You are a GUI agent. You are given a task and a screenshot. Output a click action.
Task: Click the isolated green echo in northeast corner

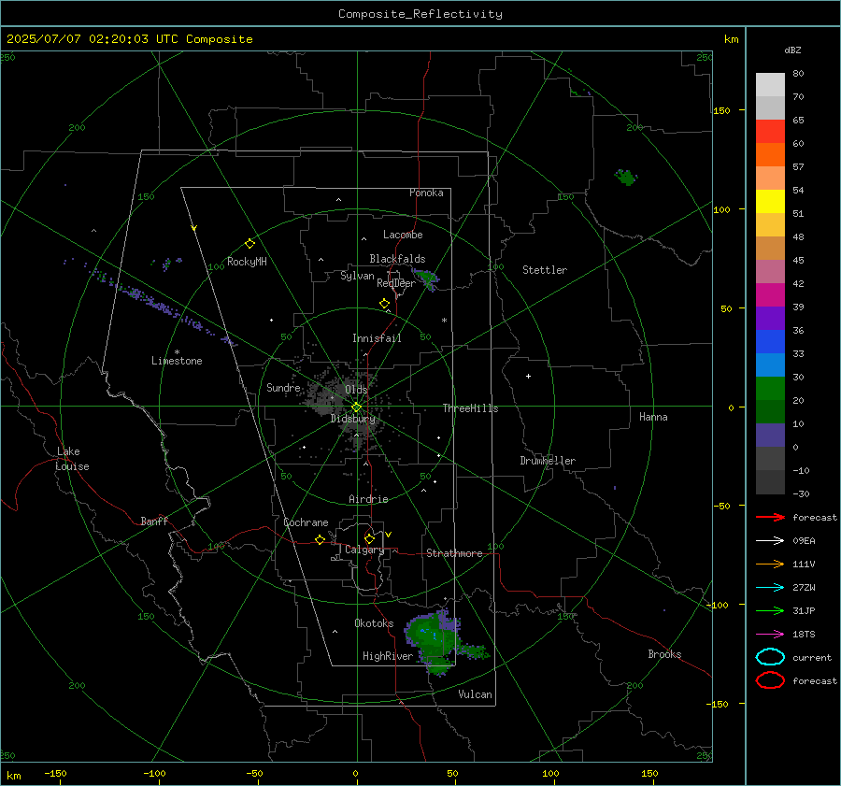coord(625,177)
